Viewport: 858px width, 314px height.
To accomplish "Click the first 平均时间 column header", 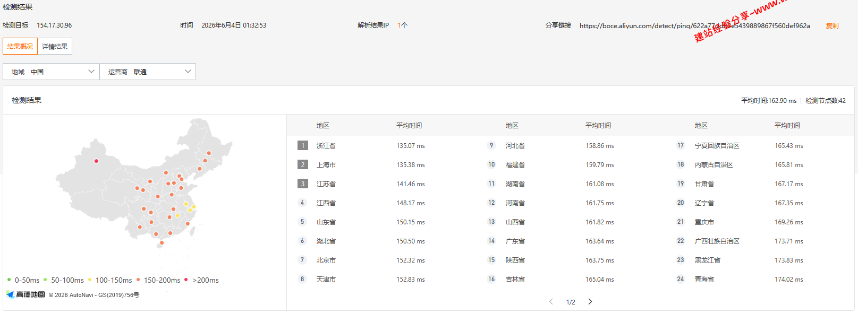I will click(x=409, y=125).
